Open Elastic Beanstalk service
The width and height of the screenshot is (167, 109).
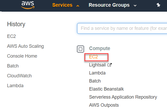106,89
